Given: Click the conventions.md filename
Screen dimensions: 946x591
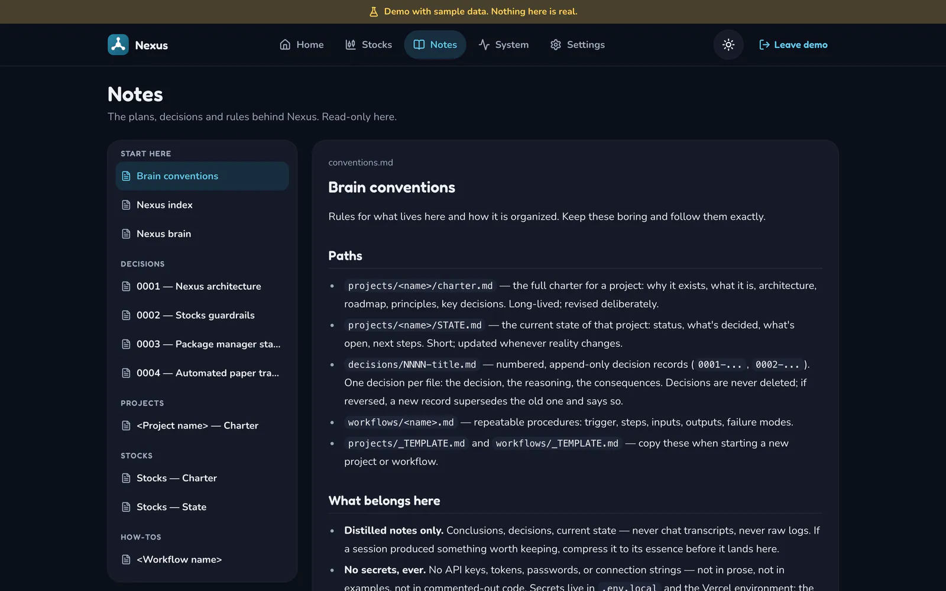Looking at the screenshot, I should tap(361, 163).
